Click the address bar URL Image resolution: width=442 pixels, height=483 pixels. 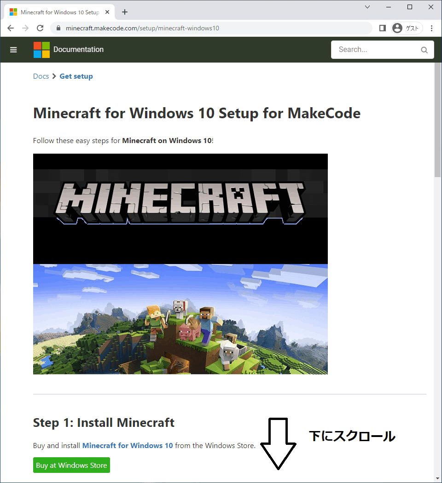[x=142, y=29]
